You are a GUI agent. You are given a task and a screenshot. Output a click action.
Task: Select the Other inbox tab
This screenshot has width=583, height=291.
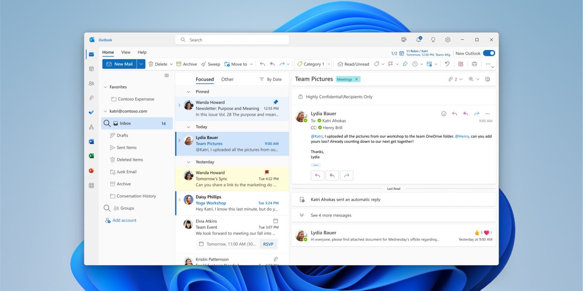(x=227, y=79)
